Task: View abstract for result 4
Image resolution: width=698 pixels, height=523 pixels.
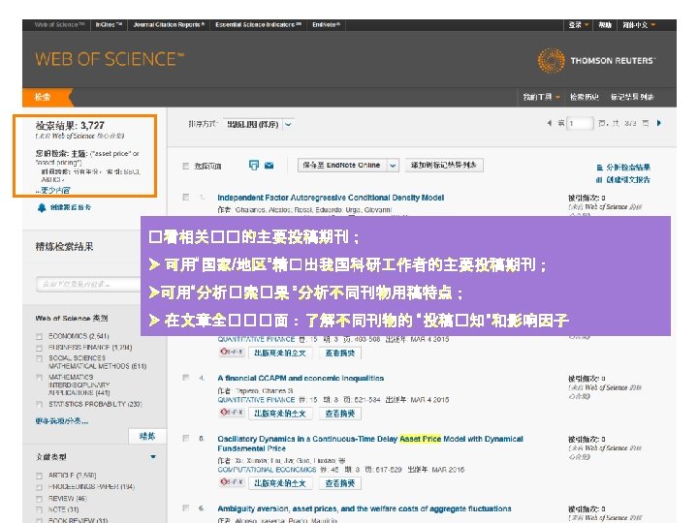Action: [340, 414]
